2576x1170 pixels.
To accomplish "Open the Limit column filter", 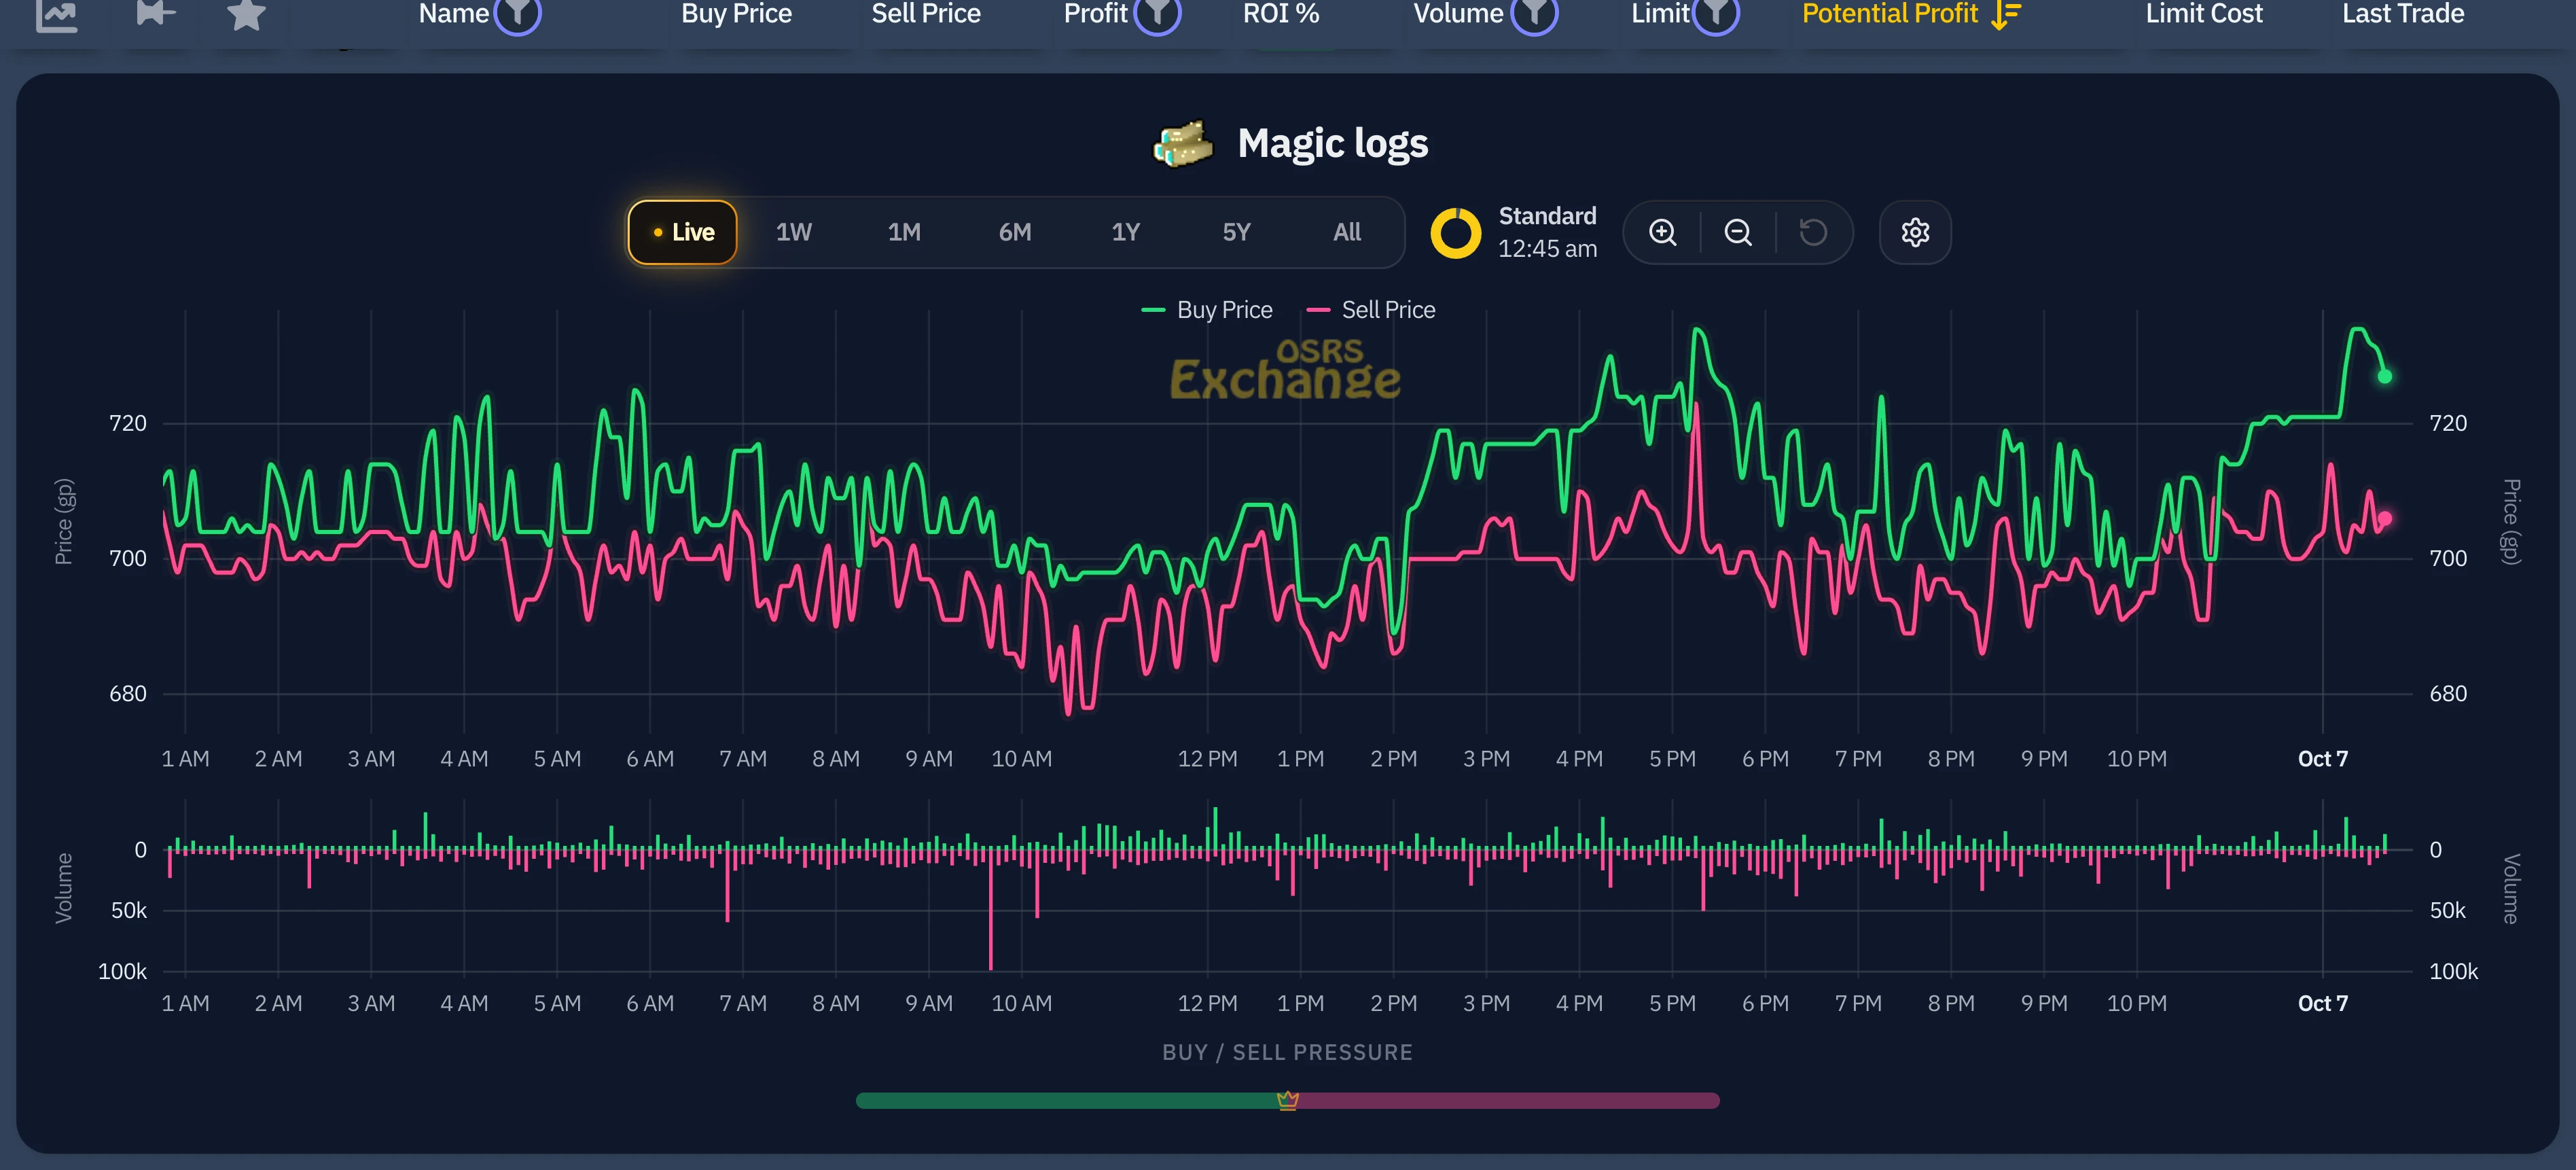I will 1716,13.
